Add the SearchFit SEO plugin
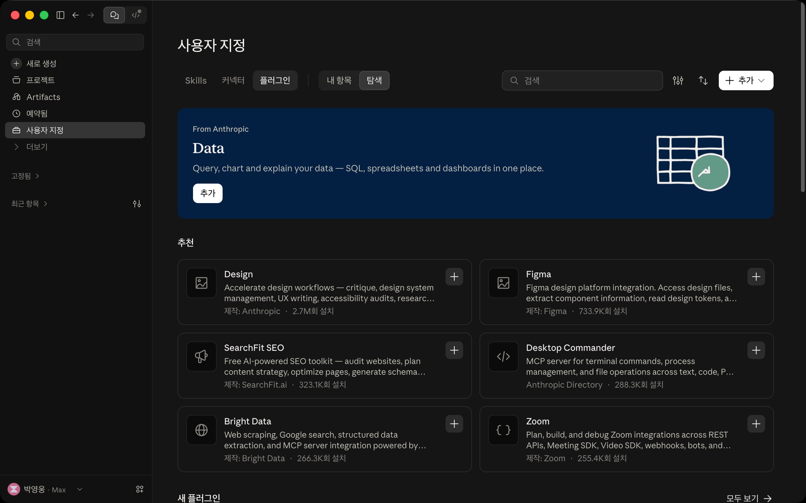The height and width of the screenshot is (503, 806). point(454,350)
